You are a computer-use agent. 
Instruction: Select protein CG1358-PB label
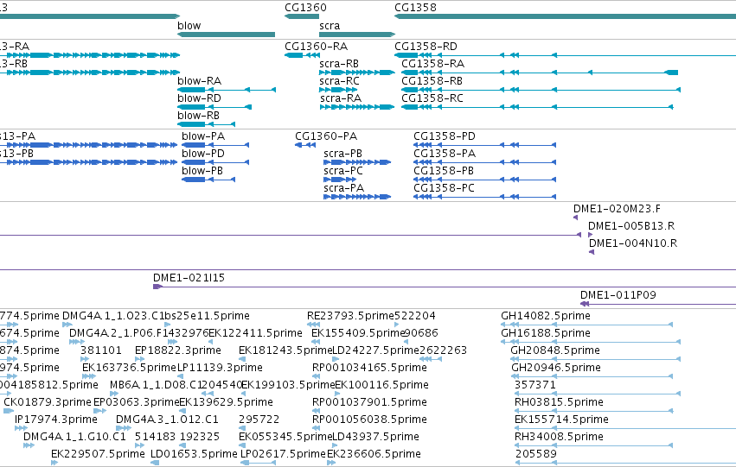click(444, 171)
